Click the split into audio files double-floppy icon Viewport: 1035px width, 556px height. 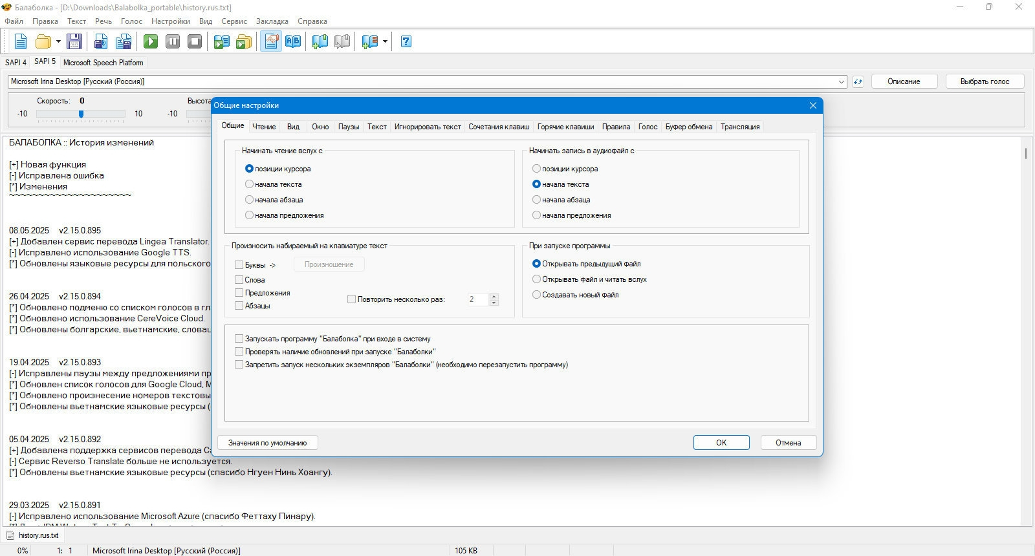[123, 42]
